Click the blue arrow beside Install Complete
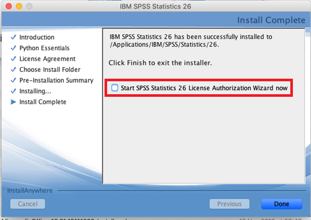The width and height of the screenshot is (311, 220). click(13, 102)
